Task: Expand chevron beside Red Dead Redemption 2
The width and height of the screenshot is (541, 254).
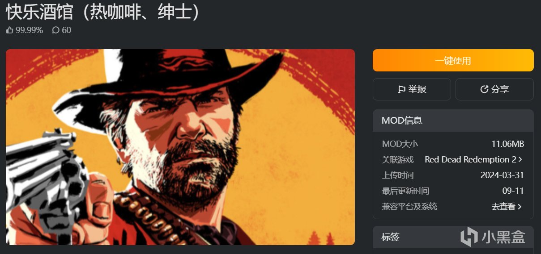Action: pyautogui.click(x=520, y=159)
